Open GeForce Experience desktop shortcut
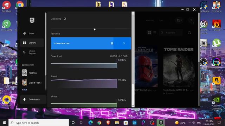225x126 pixels. (217, 103)
